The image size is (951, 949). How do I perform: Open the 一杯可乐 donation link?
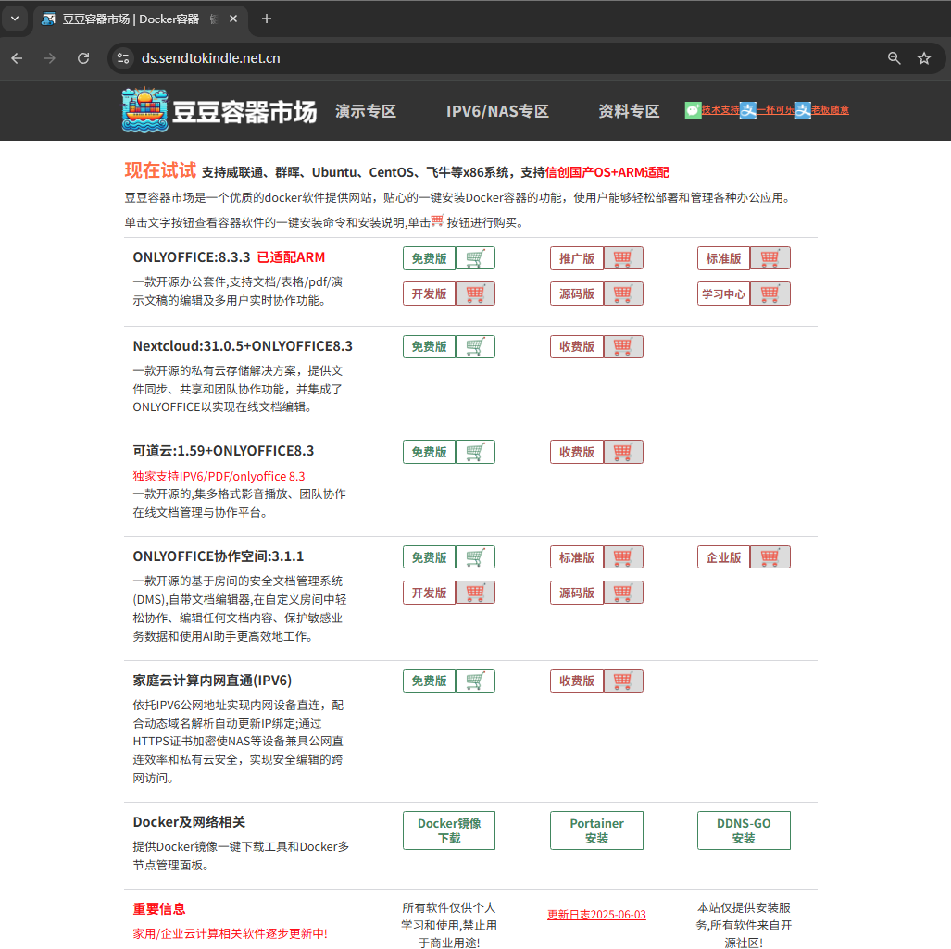coord(775,110)
